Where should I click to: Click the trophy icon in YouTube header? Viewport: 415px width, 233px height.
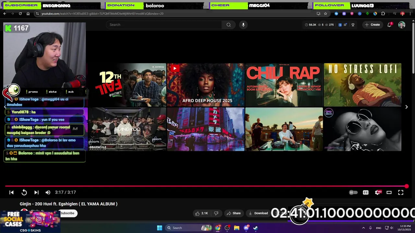[x=353, y=25]
